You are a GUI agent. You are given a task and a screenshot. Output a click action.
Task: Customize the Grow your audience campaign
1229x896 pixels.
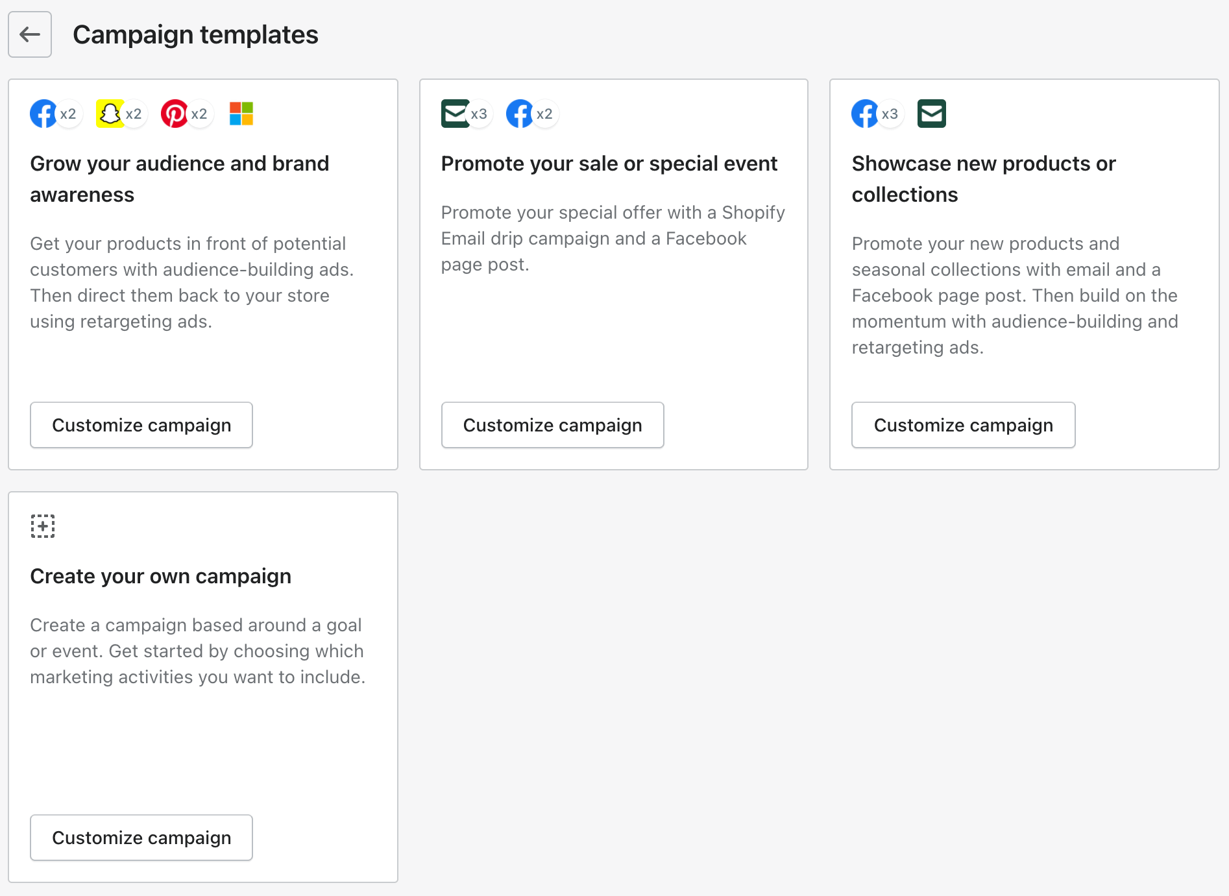pos(141,425)
